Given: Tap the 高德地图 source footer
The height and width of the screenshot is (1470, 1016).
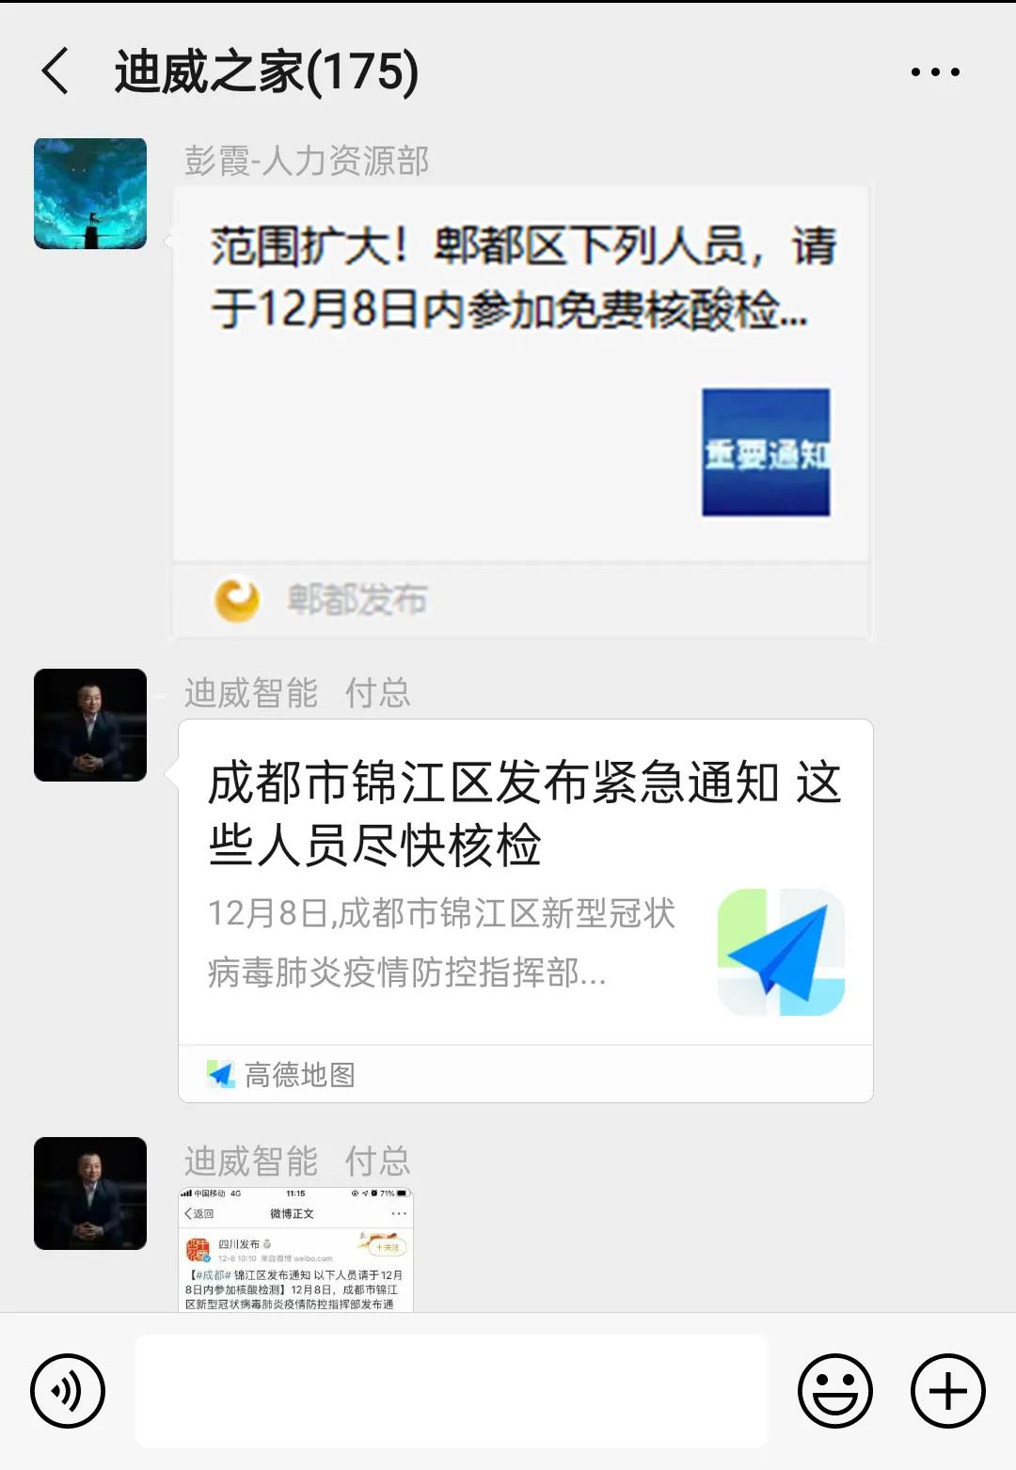Looking at the screenshot, I should pyautogui.click(x=526, y=1074).
